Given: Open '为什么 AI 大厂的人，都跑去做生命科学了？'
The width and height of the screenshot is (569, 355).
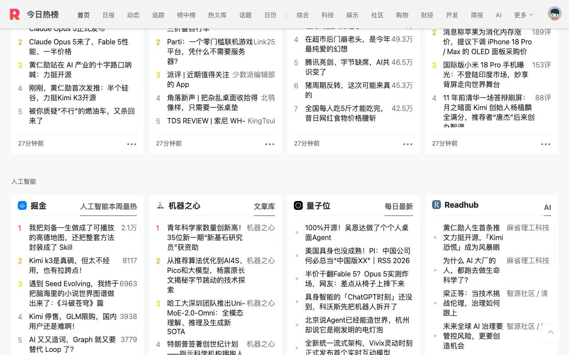Looking at the screenshot, I should (471, 270).
